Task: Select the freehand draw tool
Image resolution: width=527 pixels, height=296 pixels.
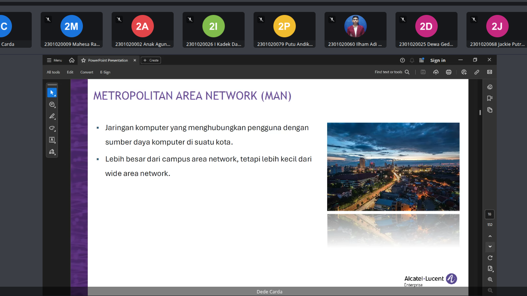Action: [52, 128]
